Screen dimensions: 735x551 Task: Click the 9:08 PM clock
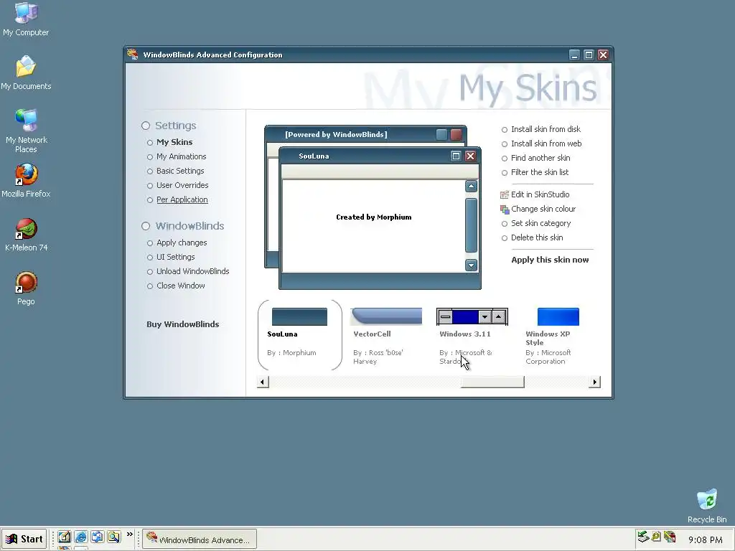705,540
